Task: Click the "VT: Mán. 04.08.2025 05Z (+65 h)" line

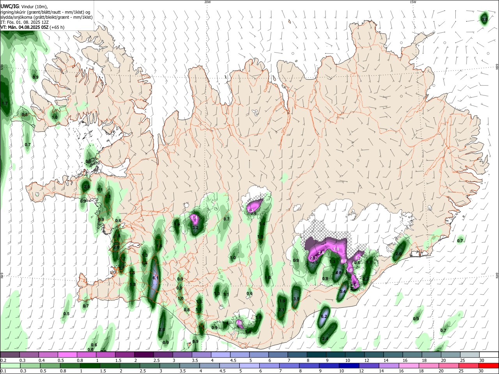Action: tap(32, 27)
